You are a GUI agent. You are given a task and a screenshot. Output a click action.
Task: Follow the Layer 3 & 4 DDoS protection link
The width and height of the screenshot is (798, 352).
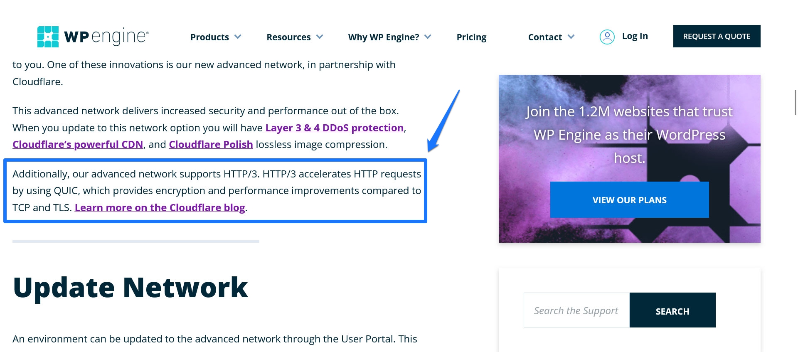pos(334,128)
